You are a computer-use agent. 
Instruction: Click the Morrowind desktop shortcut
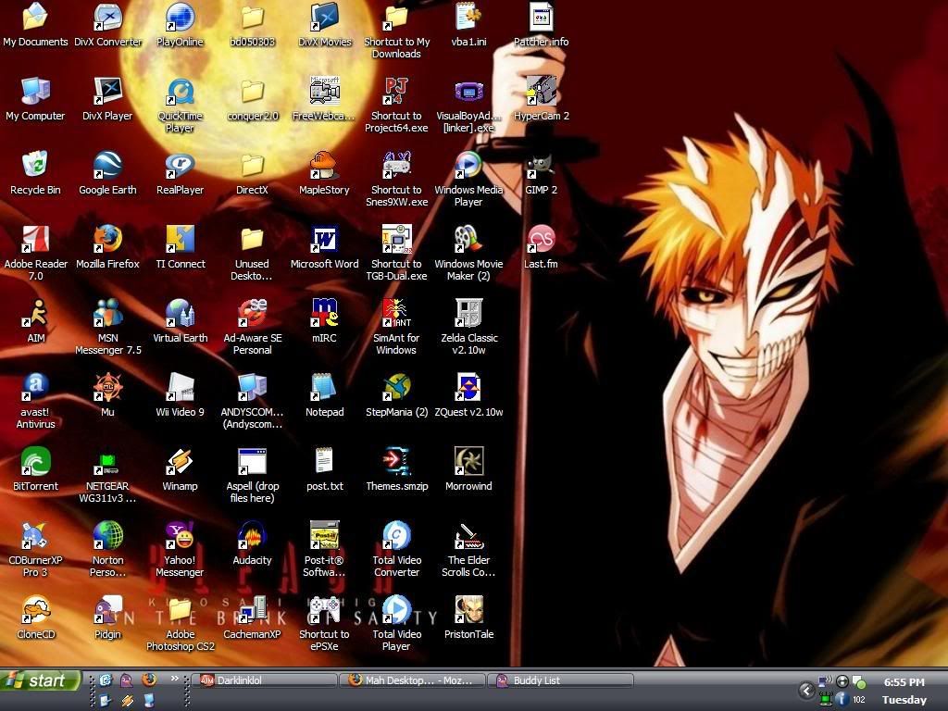coord(468,469)
